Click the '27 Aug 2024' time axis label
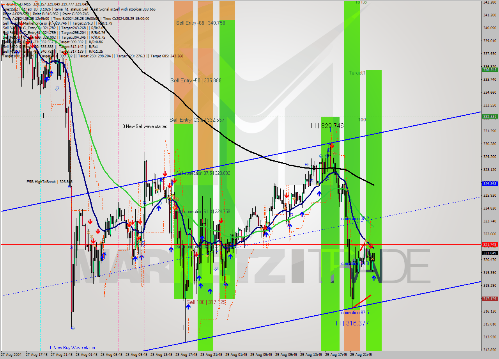Image resolution: width=499 pixels, height=359 pixels. 11,355
